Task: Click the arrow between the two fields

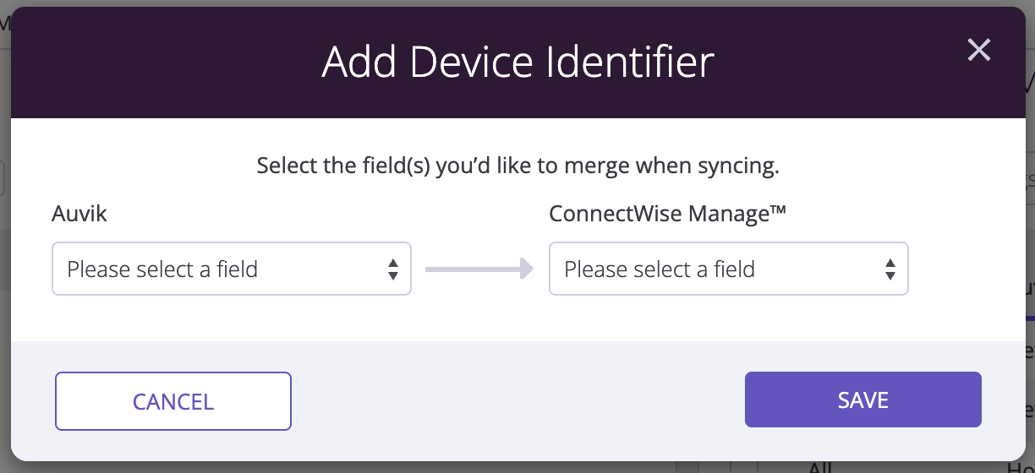Action: point(479,269)
